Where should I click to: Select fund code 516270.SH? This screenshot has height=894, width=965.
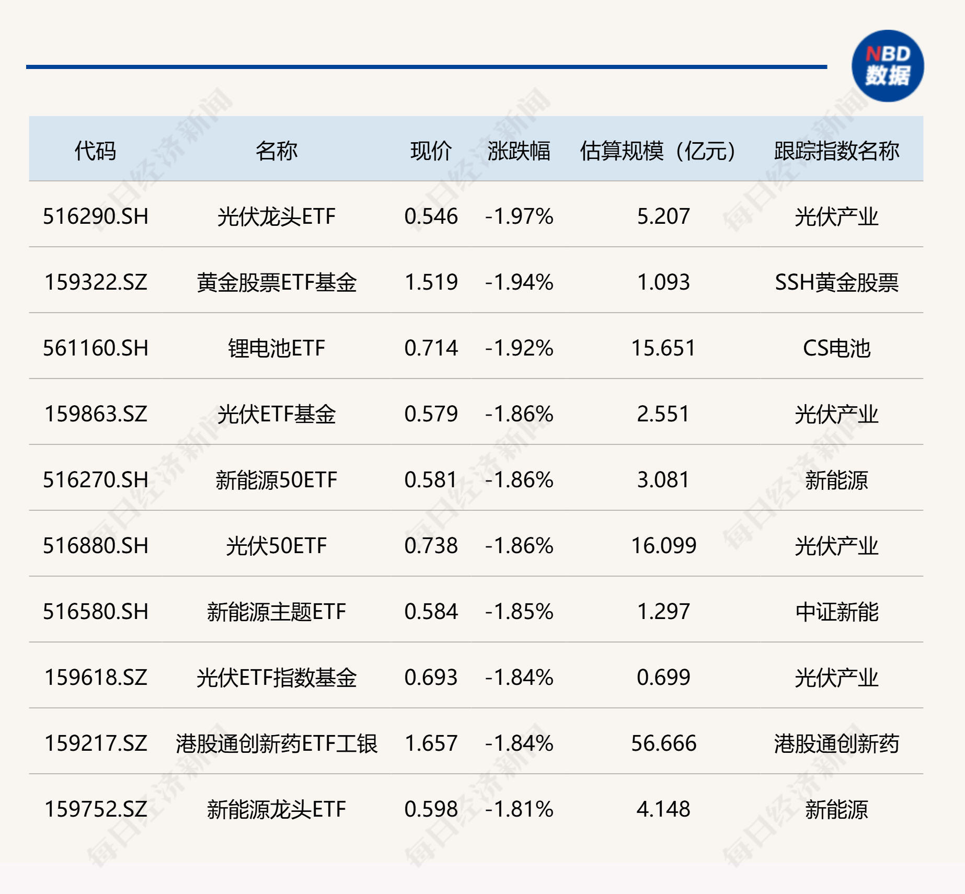(x=96, y=480)
